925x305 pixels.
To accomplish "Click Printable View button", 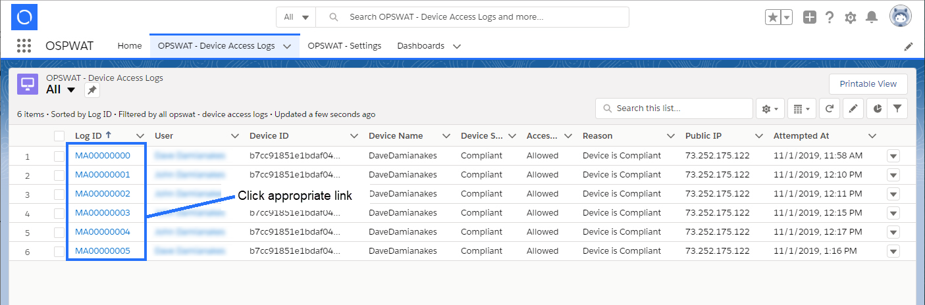I will [868, 84].
